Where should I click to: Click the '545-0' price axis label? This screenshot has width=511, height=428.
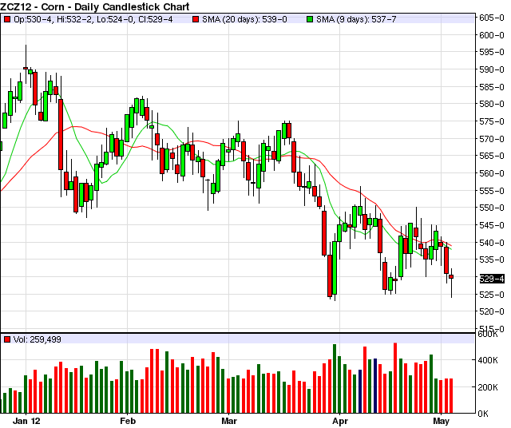[x=492, y=225]
